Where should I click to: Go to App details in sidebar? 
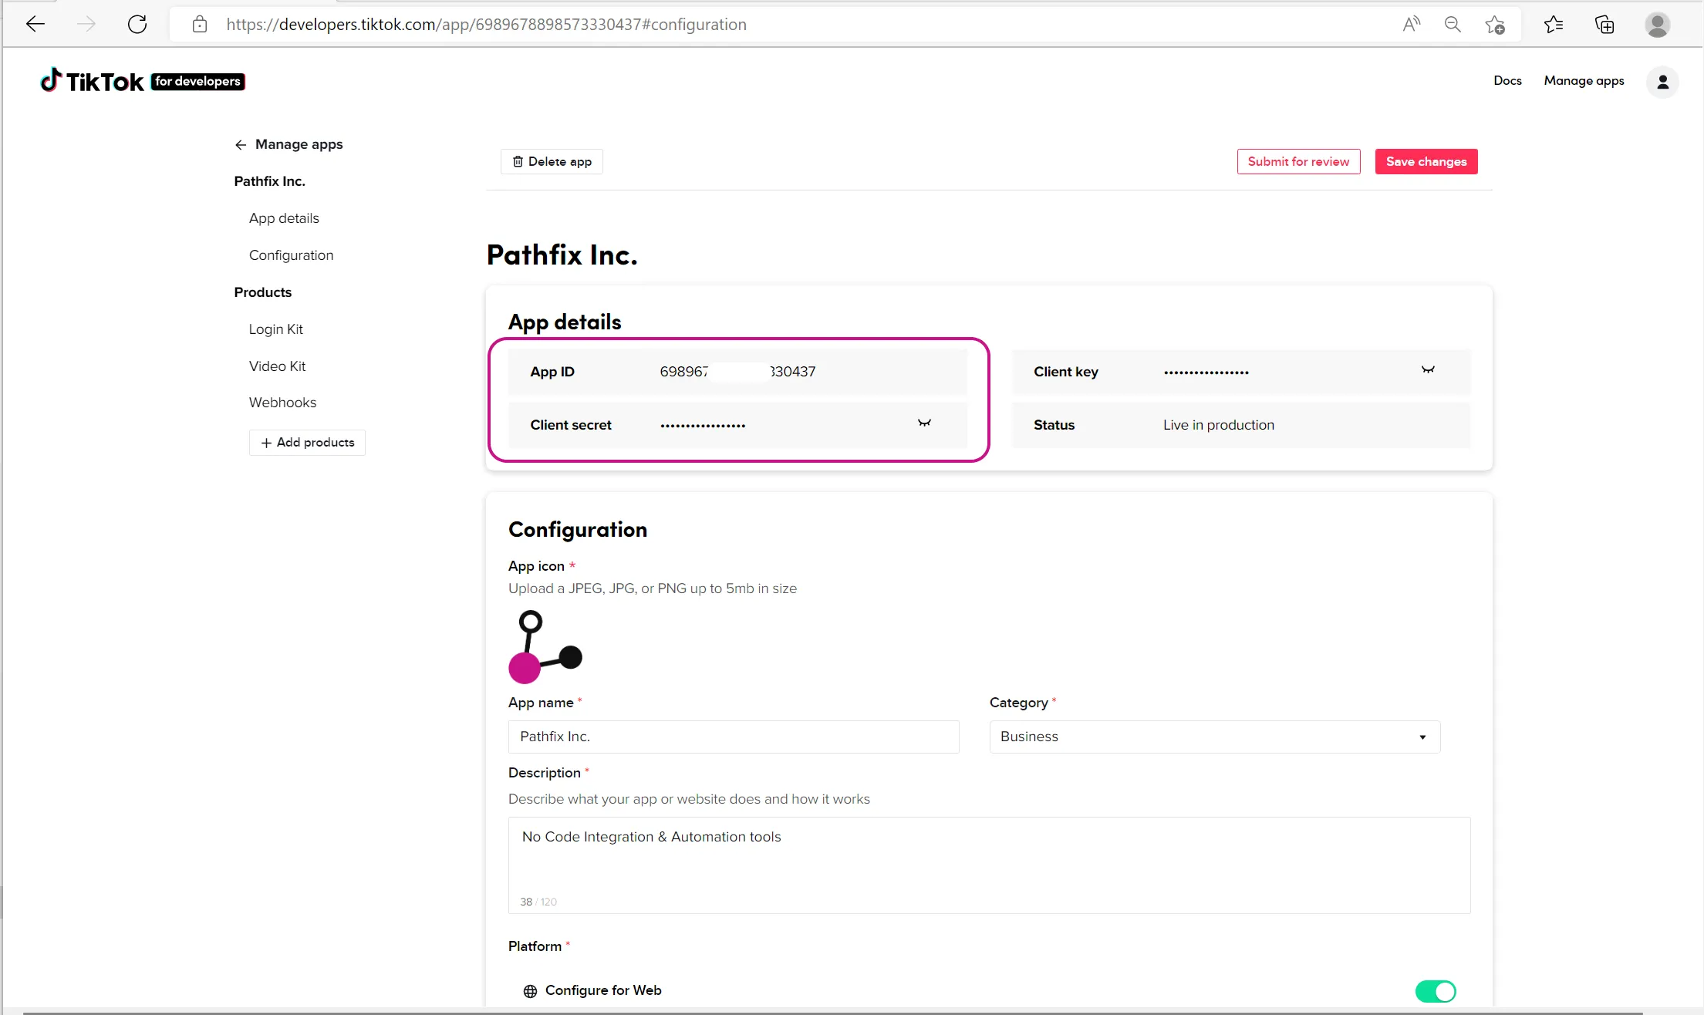pyautogui.click(x=283, y=218)
